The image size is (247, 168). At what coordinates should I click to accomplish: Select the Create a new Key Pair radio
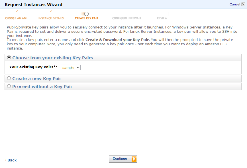point(9,78)
